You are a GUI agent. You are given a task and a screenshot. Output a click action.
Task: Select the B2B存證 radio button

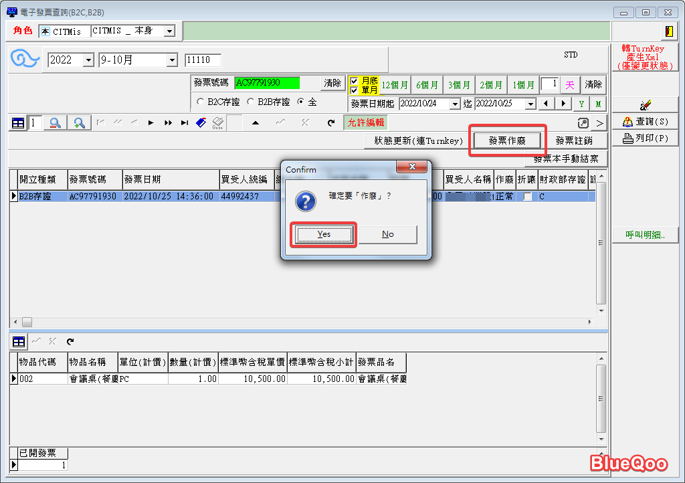(251, 102)
